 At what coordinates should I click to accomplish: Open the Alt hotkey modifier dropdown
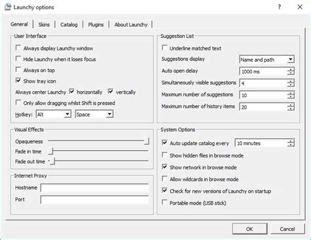(68, 114)
